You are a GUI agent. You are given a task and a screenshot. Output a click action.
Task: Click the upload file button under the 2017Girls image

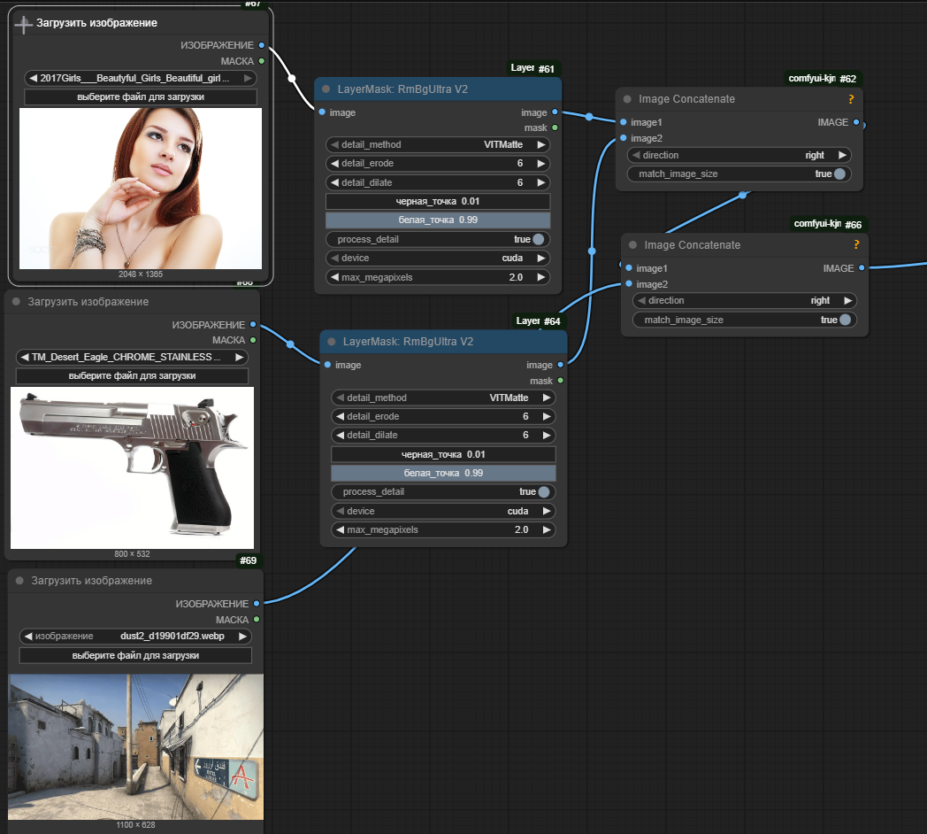141,97
